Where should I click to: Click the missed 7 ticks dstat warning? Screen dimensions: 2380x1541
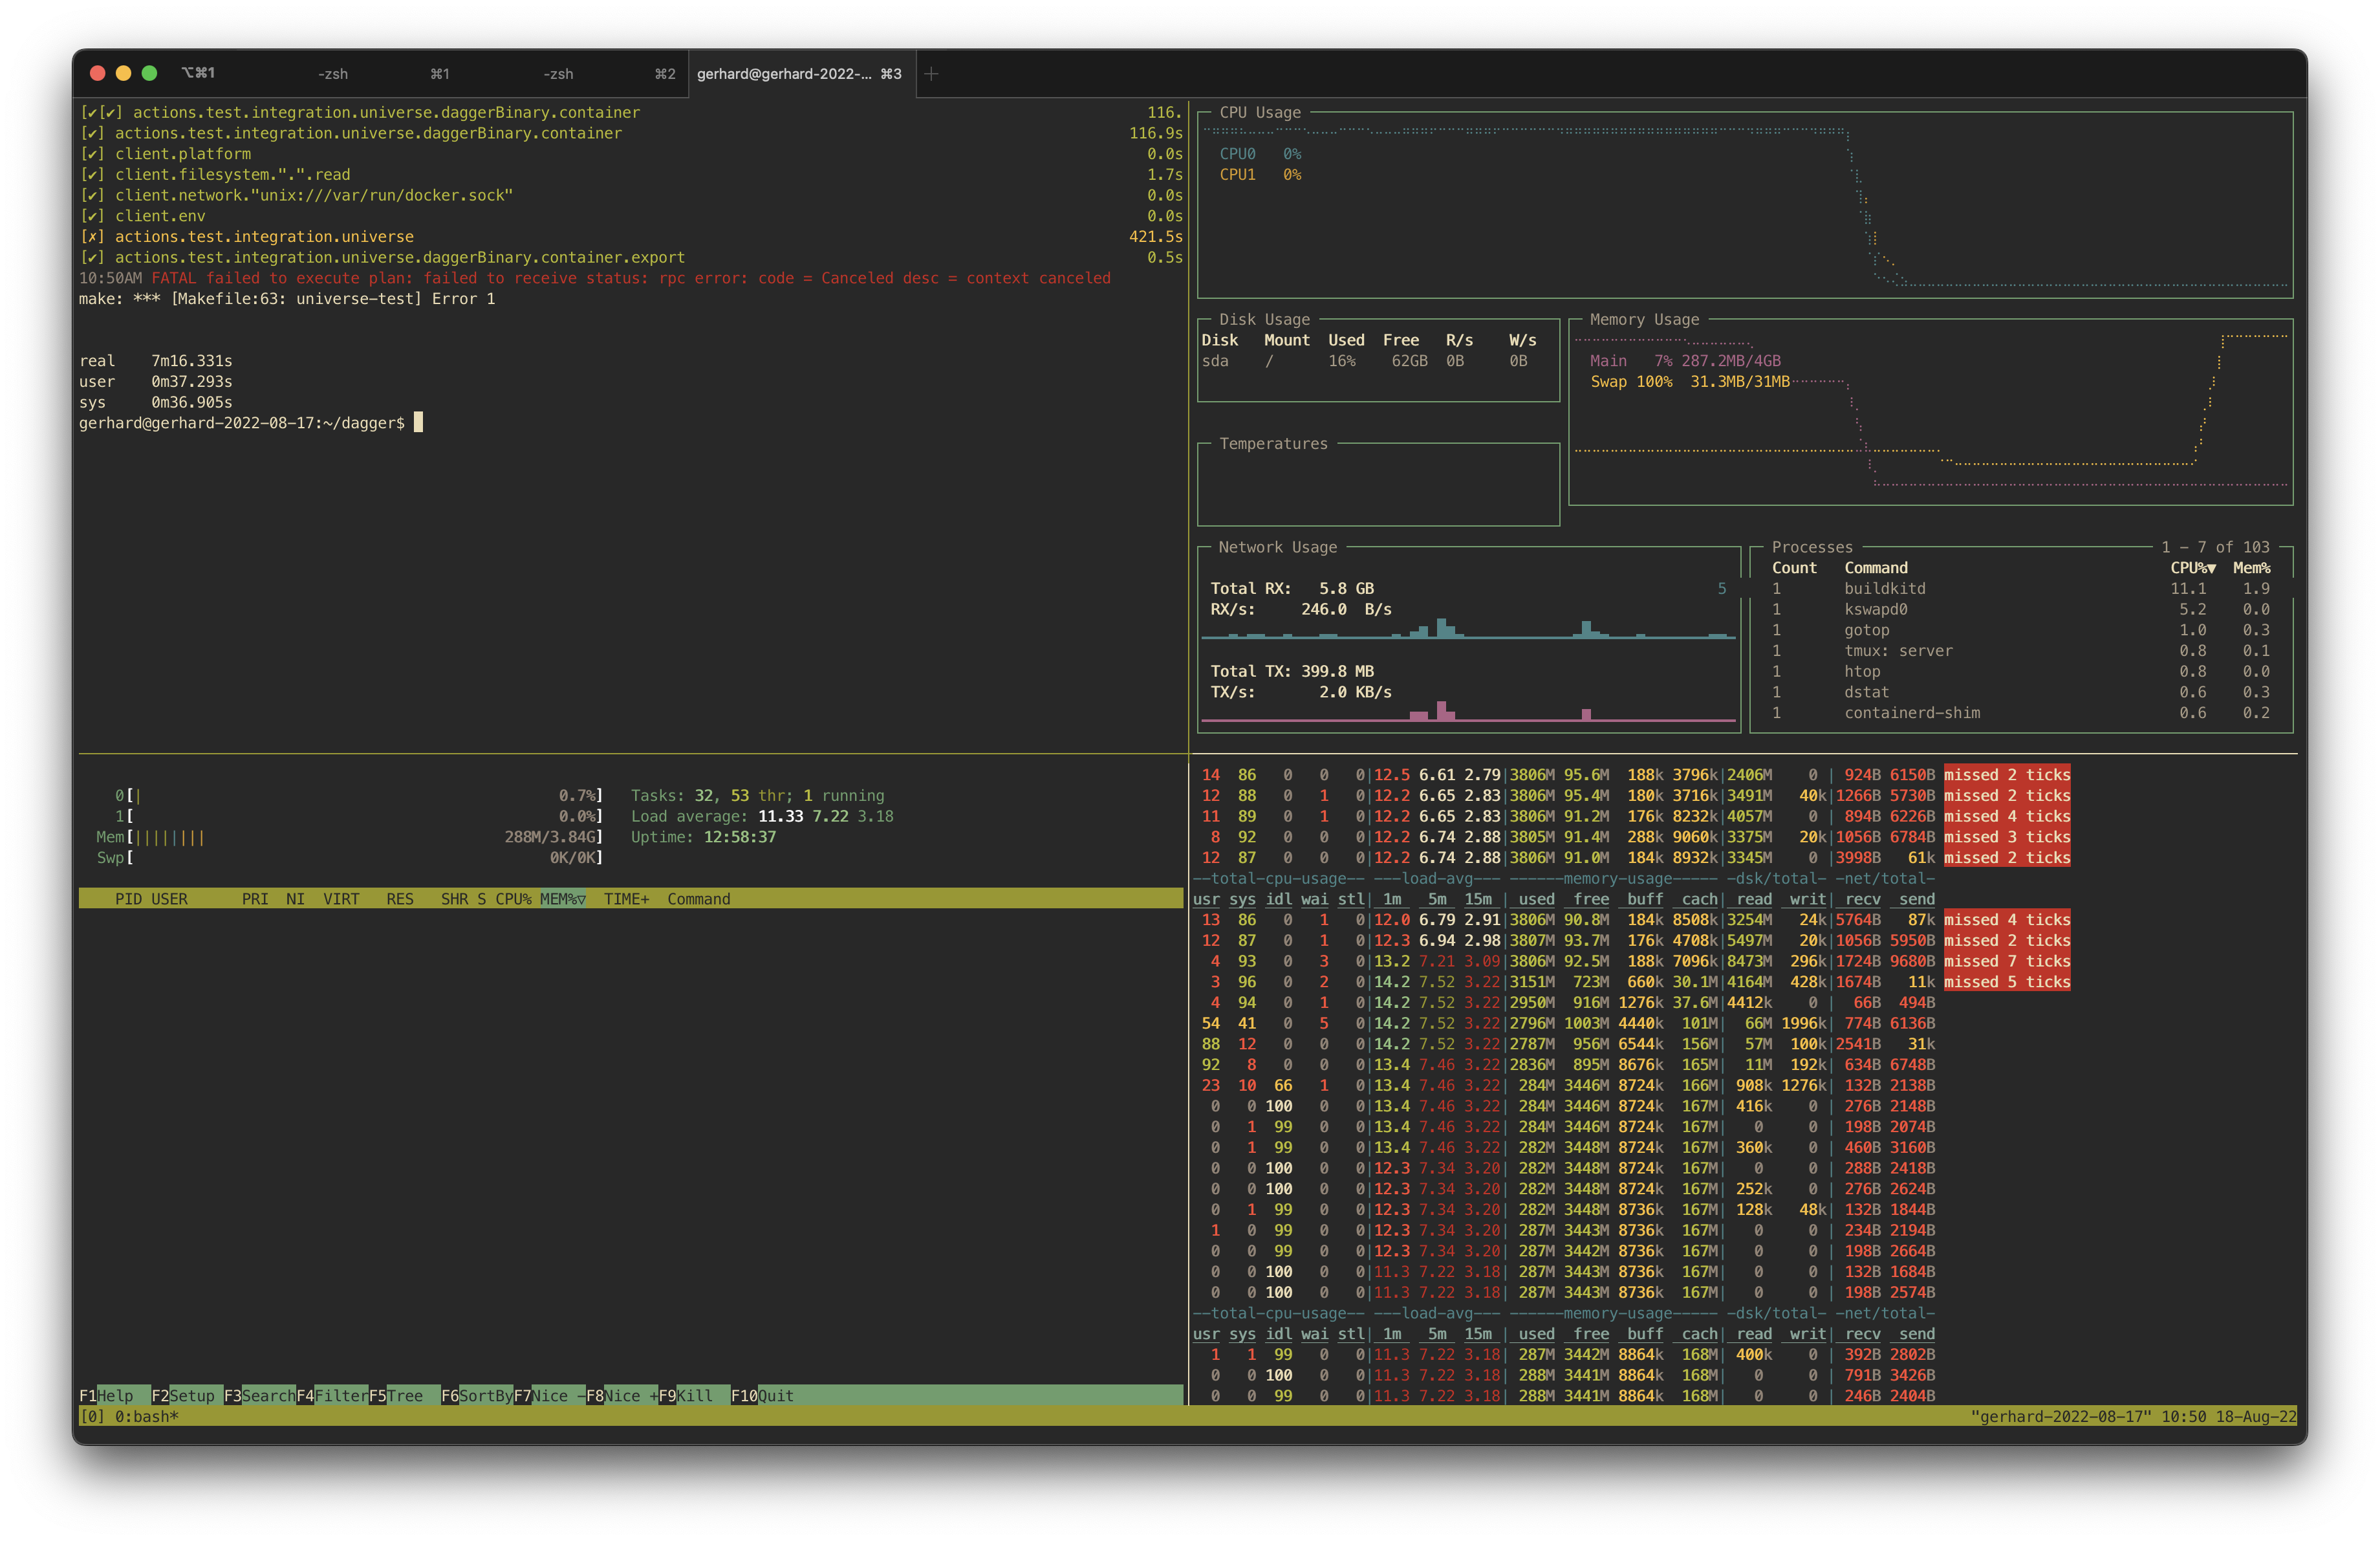click(2007, 961)
